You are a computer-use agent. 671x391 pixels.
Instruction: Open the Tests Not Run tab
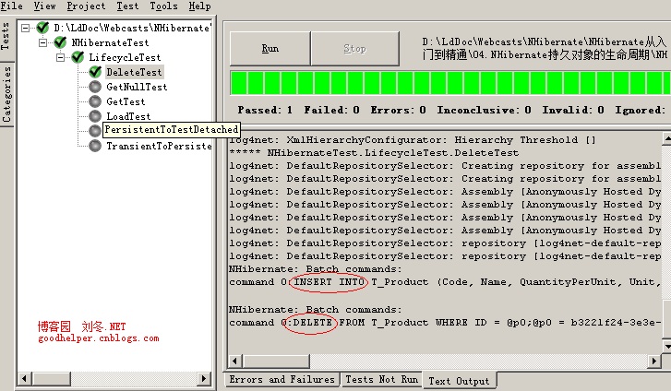click(x=381, y=379)
